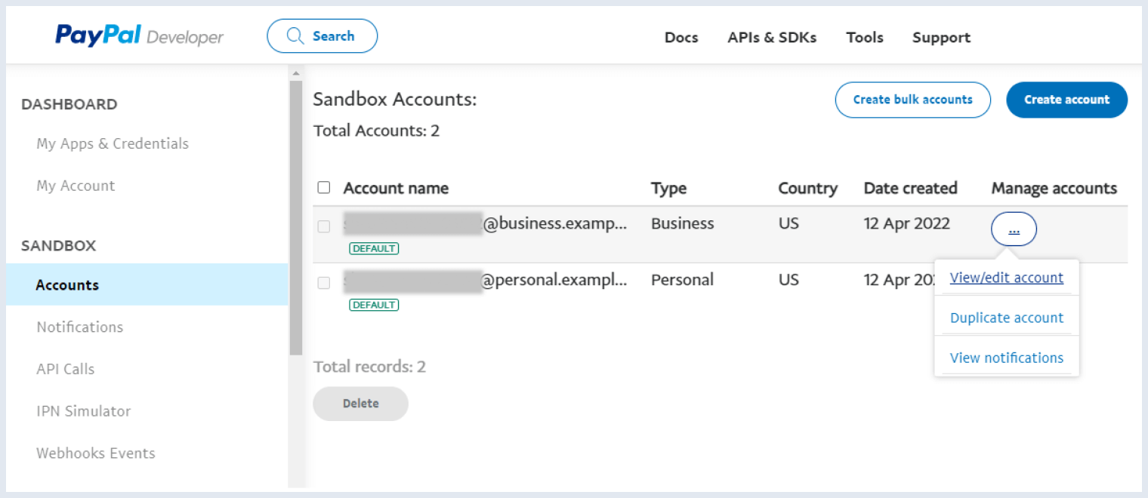Toggle the select-all accounts checkbox
The width and height of the screenshot is (1148, 498).
click(324, 186)
